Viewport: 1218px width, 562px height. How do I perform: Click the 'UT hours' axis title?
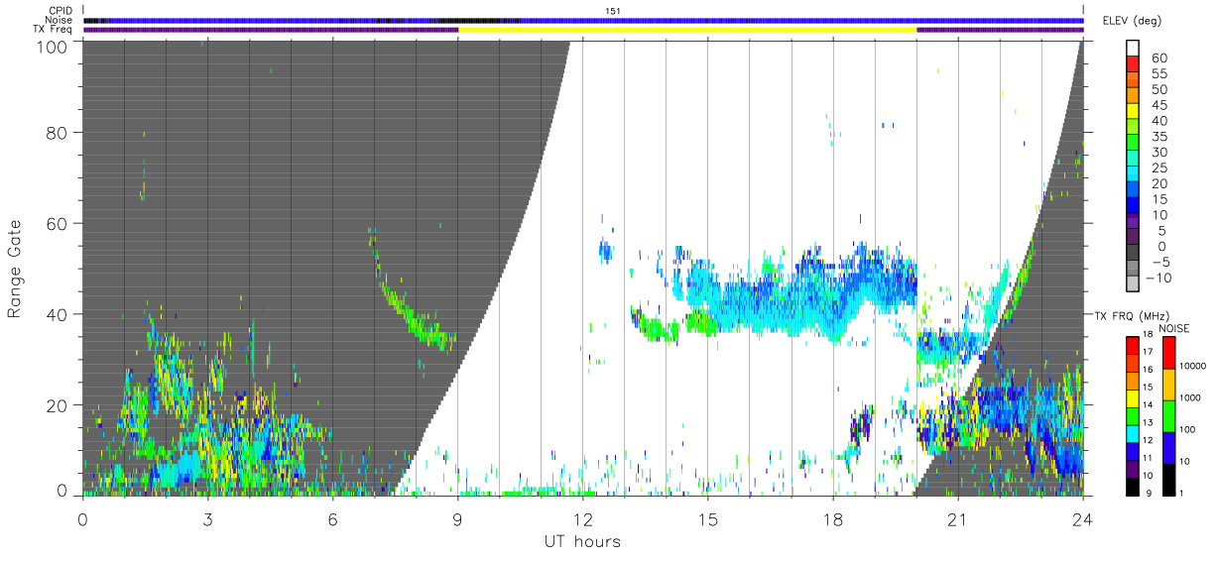point(582,541)
